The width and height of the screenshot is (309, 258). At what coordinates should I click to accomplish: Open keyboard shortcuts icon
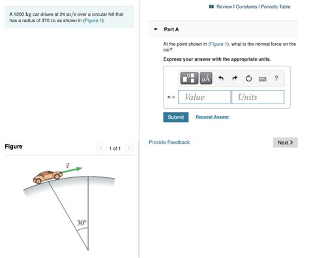[263, 79]
